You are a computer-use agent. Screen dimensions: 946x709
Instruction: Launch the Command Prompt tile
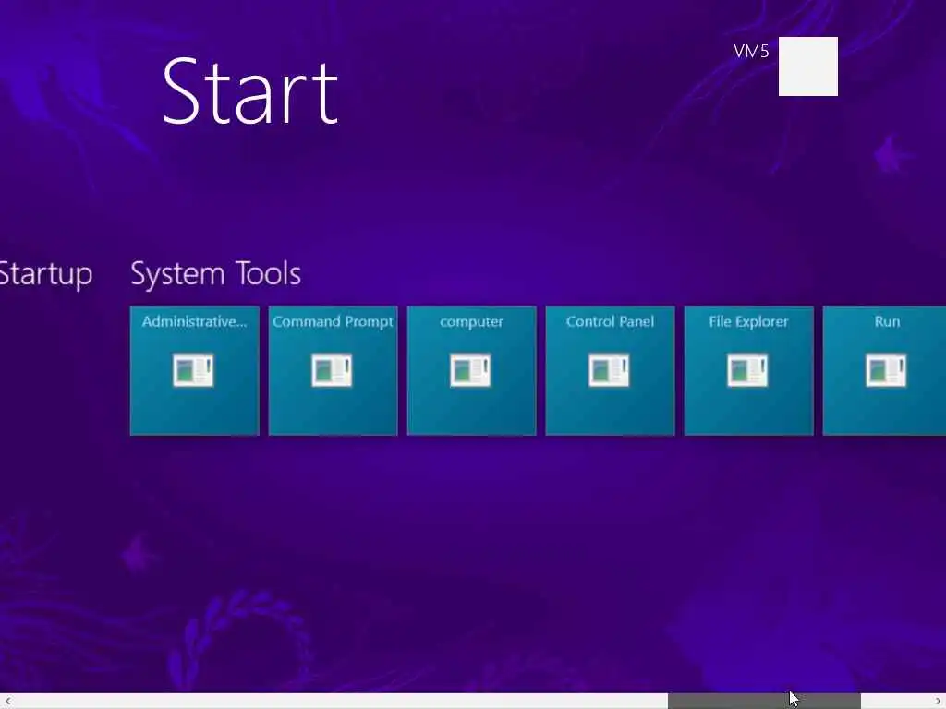click(x=333, y=371)
